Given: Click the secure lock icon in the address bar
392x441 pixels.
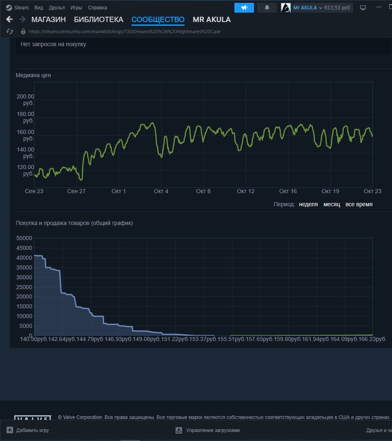Looking at the screenshot, I should [23, 31].
